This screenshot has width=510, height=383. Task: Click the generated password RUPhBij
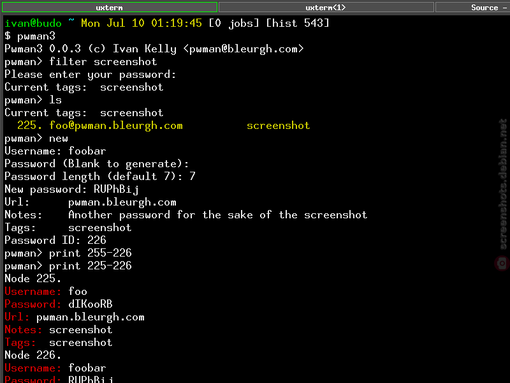coord(116,189)
